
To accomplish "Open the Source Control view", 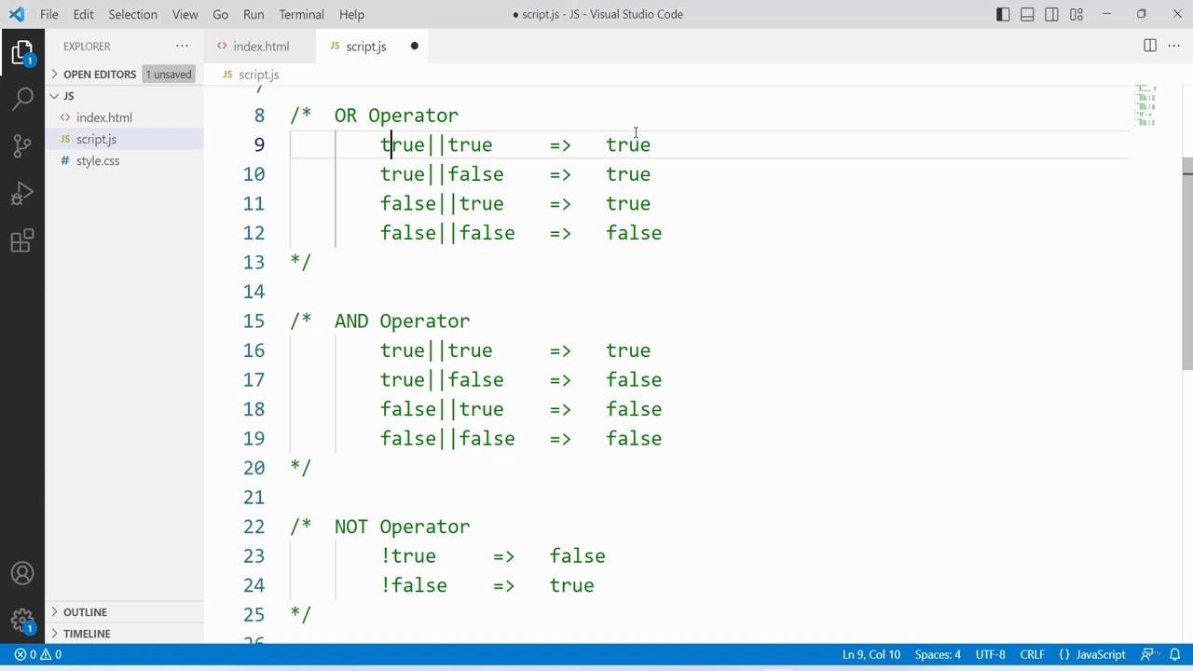I will (22, 146).
